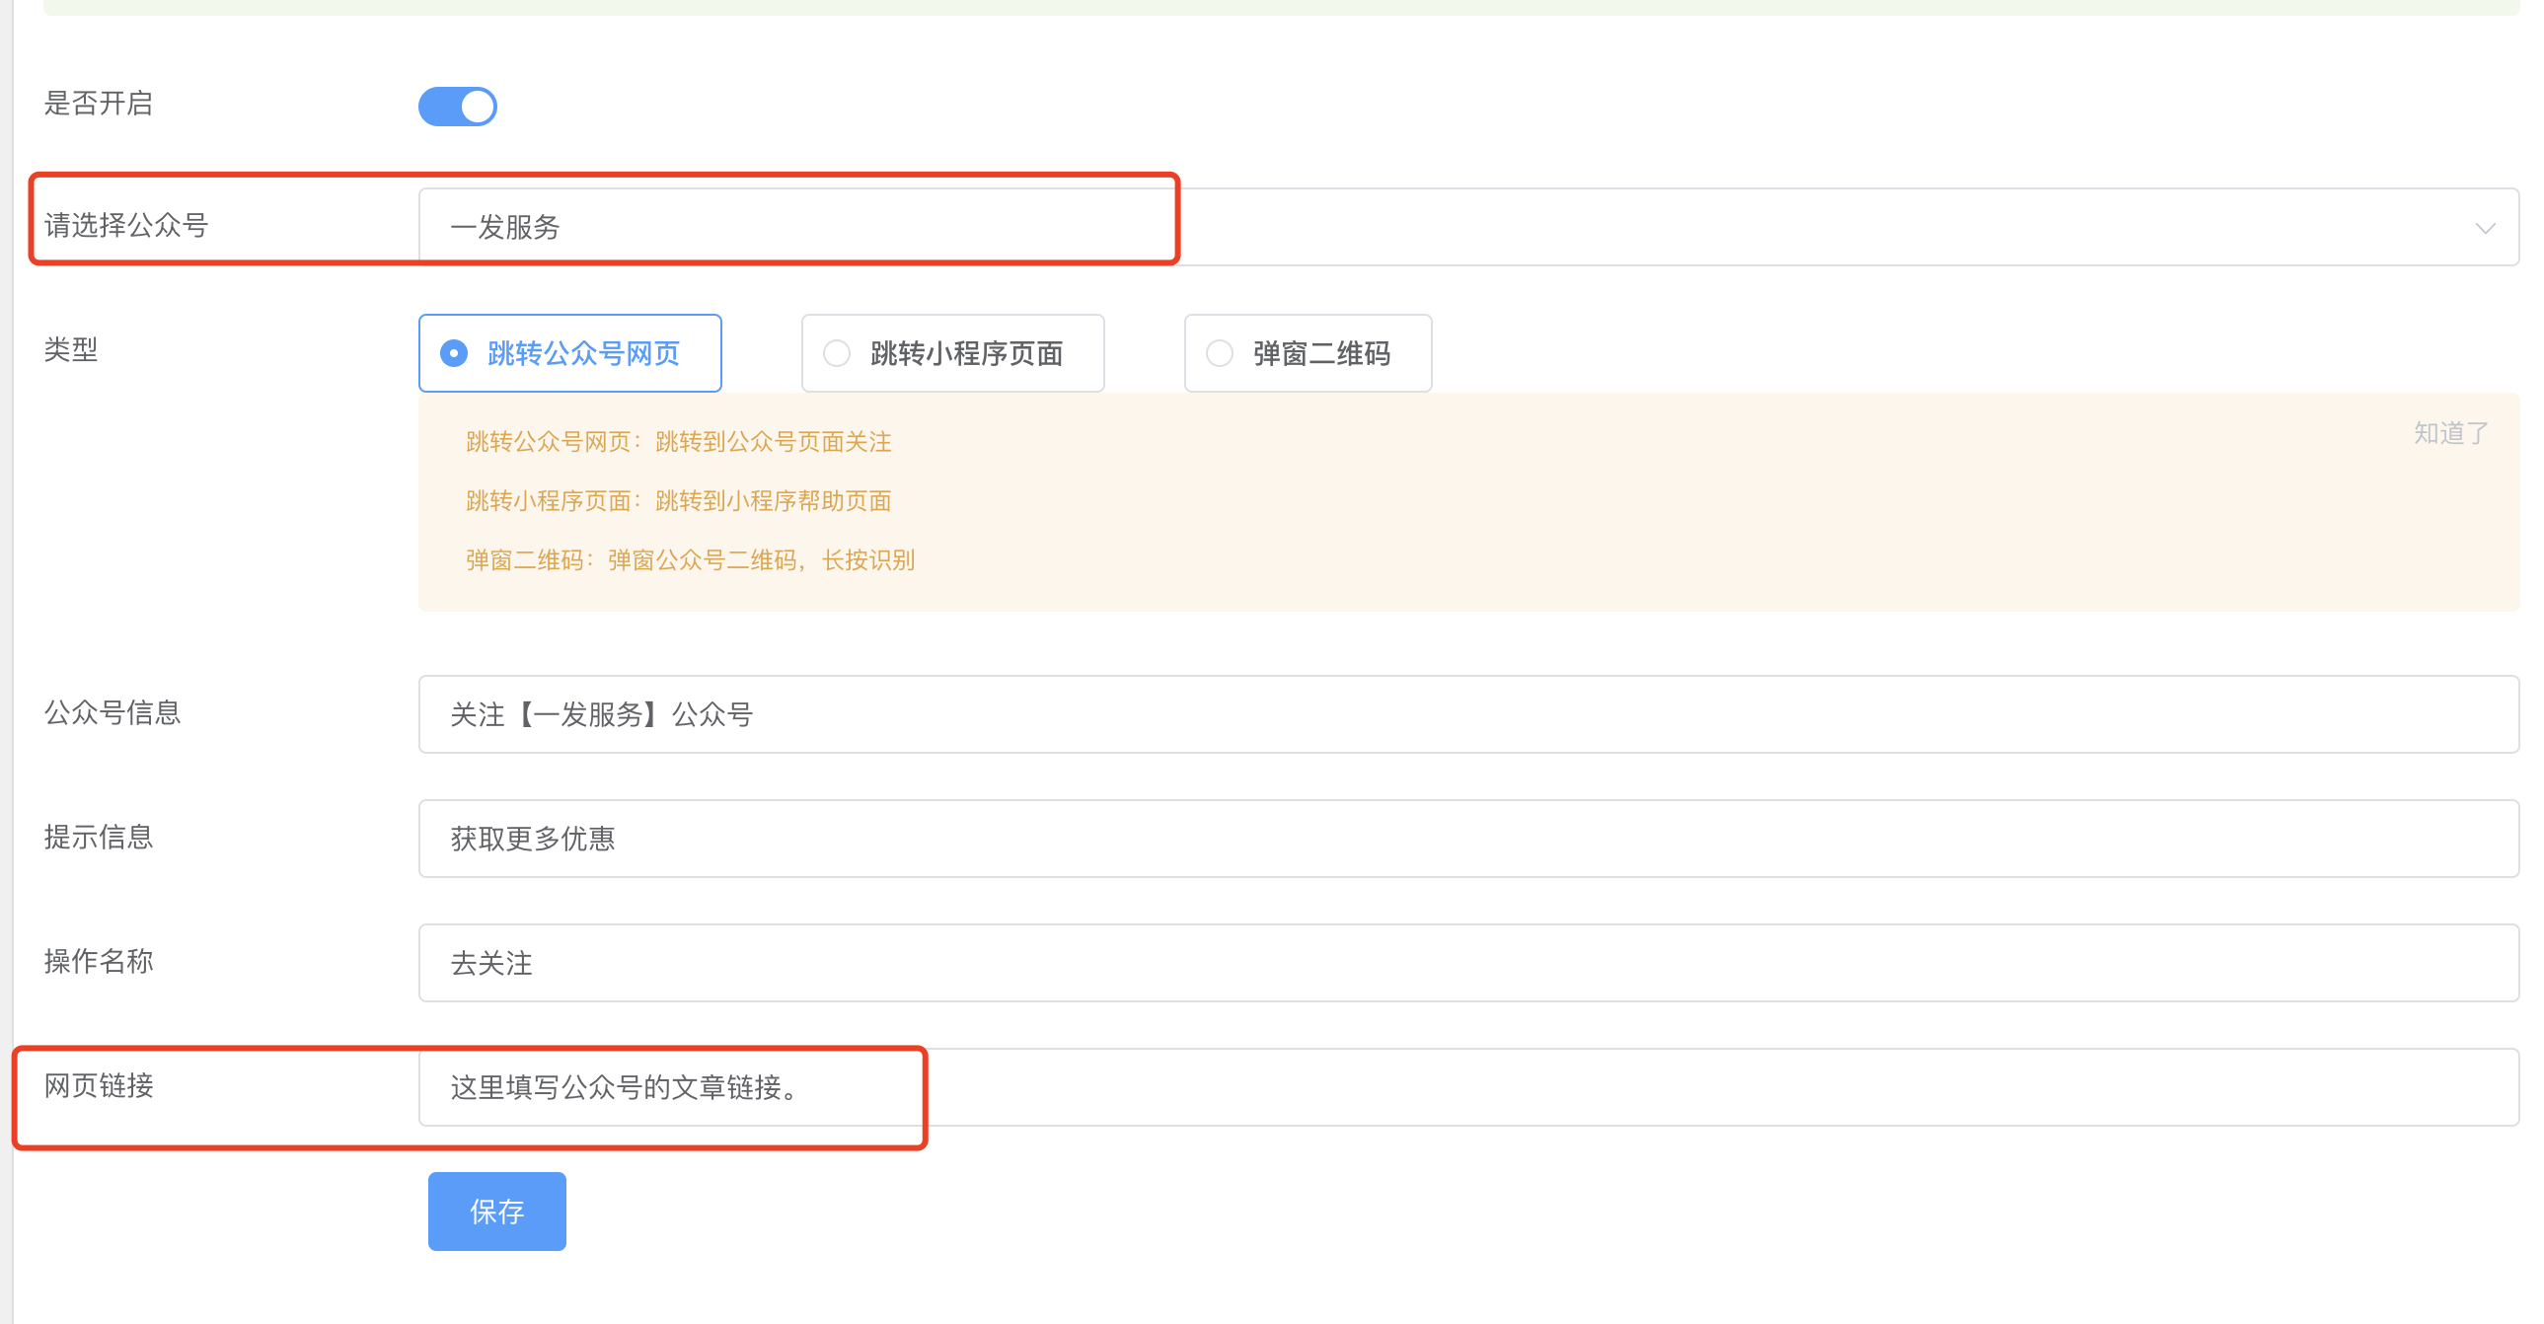Toggle the 是否开启 switch off

[457, 106]
